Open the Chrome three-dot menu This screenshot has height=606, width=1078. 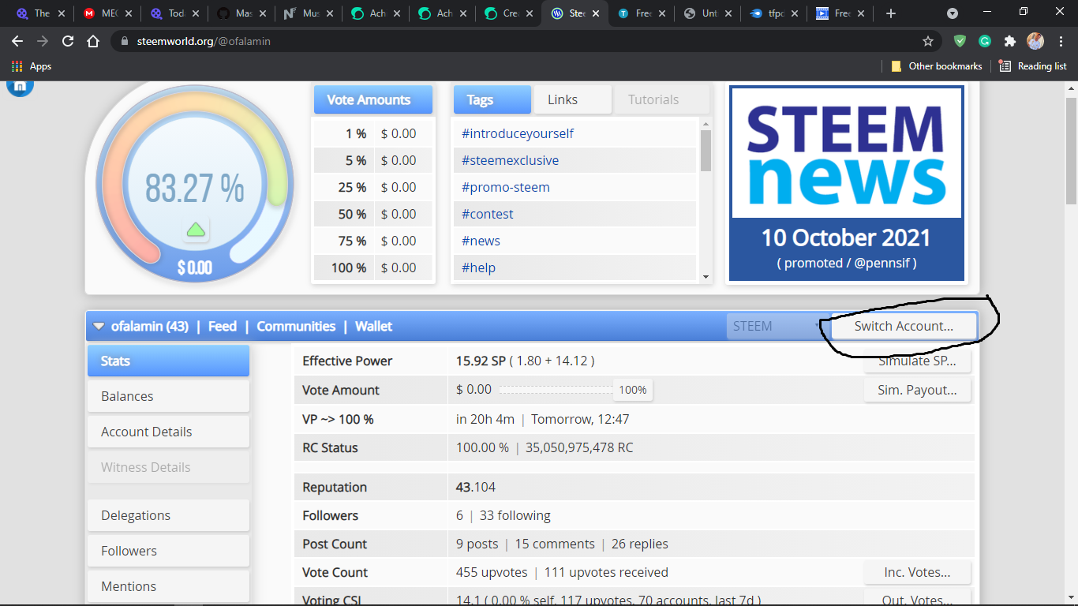point(1061,41)
